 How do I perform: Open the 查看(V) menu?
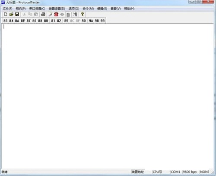coord(115,9)
